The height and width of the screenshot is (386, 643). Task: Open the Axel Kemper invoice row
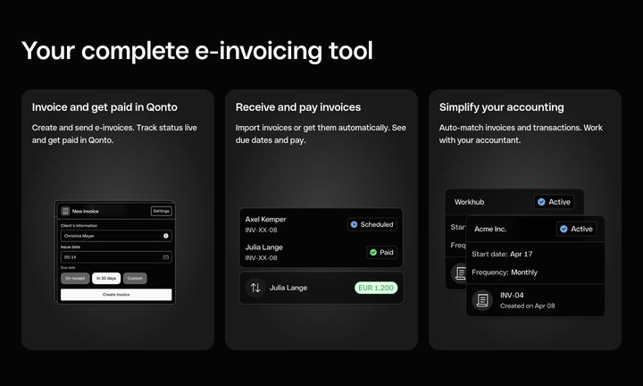coord(321,224)
